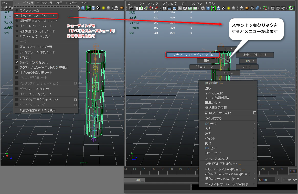Screen dimensions: 298x194
Task: Choose すべてを選択解除 from context menu
Action: tap(228, 98)
